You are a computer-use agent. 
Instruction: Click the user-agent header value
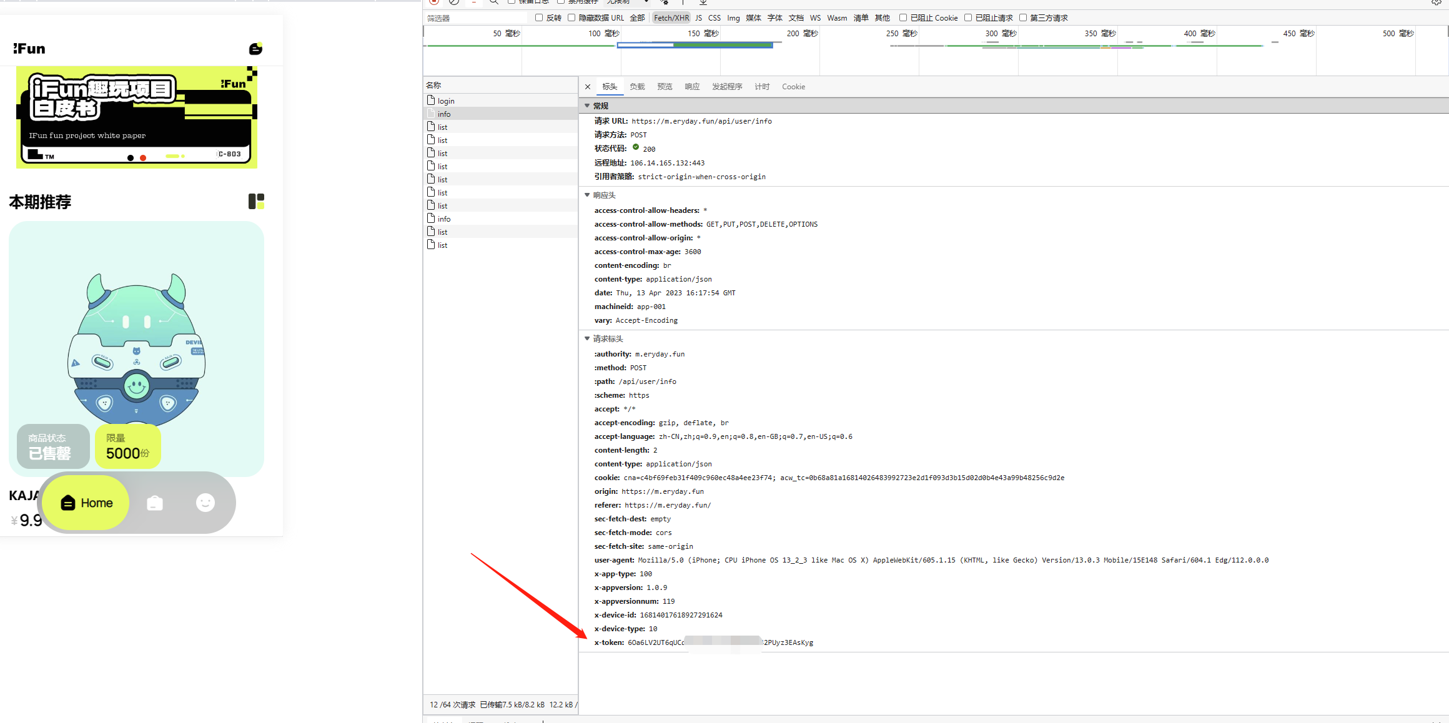tap(953, 560)
